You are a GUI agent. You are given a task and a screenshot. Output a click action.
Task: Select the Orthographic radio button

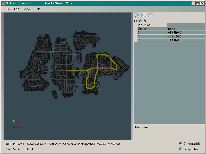pyautogui.click(x=181, y=143)
